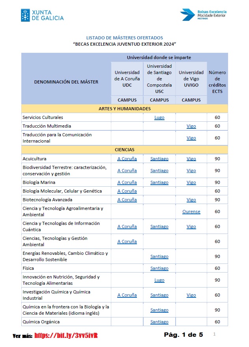Click Santiago link for Información Cuántica master
This screenshot has height=347, width=249.
pyautogui.click(x=159, y=226)
